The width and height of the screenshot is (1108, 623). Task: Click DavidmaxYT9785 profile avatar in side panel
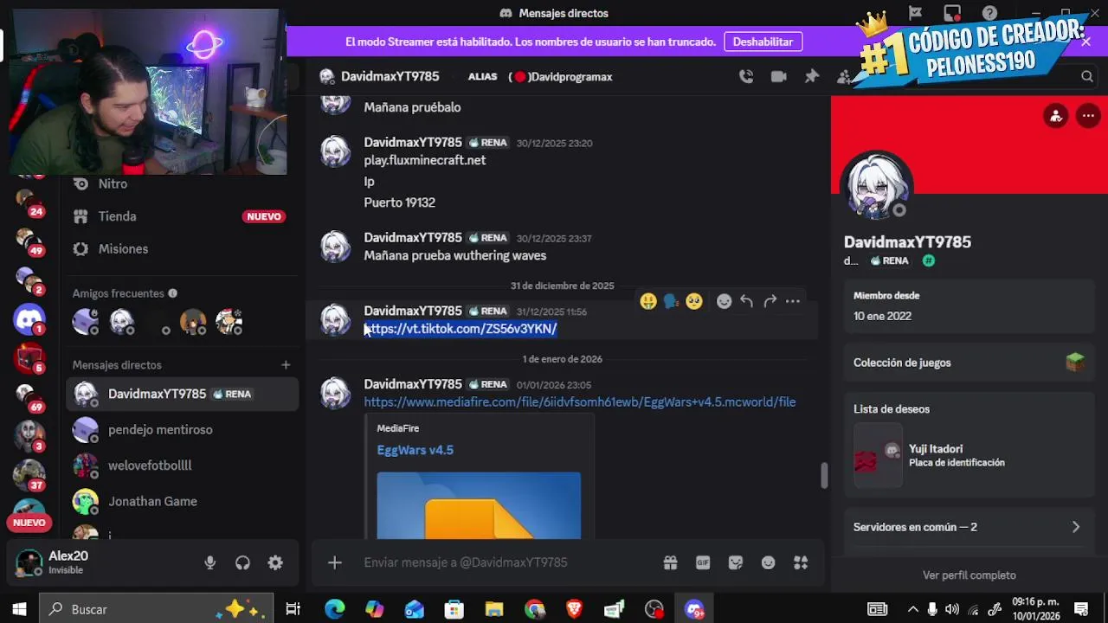point(879,187)
